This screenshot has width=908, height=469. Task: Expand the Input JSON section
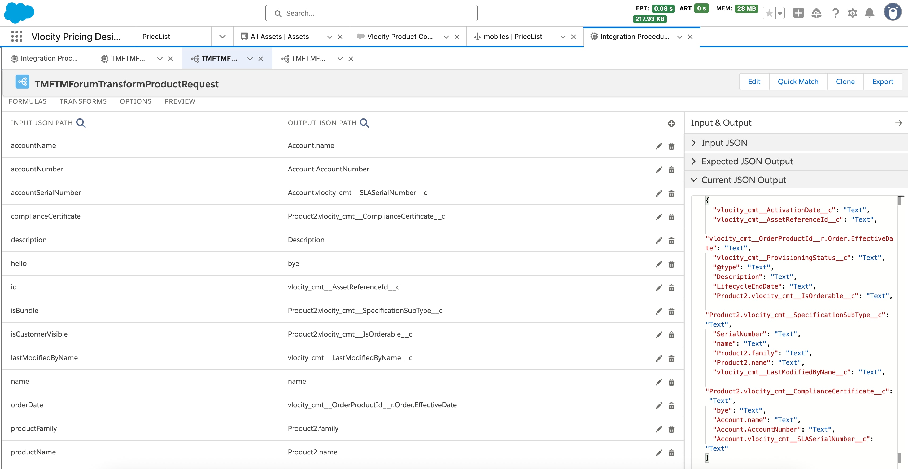[694, 143]
